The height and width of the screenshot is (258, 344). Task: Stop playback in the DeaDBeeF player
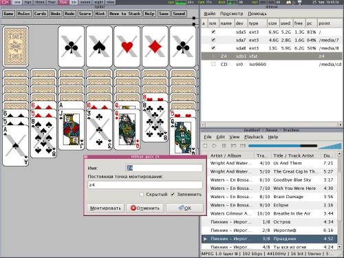point(205,146)
